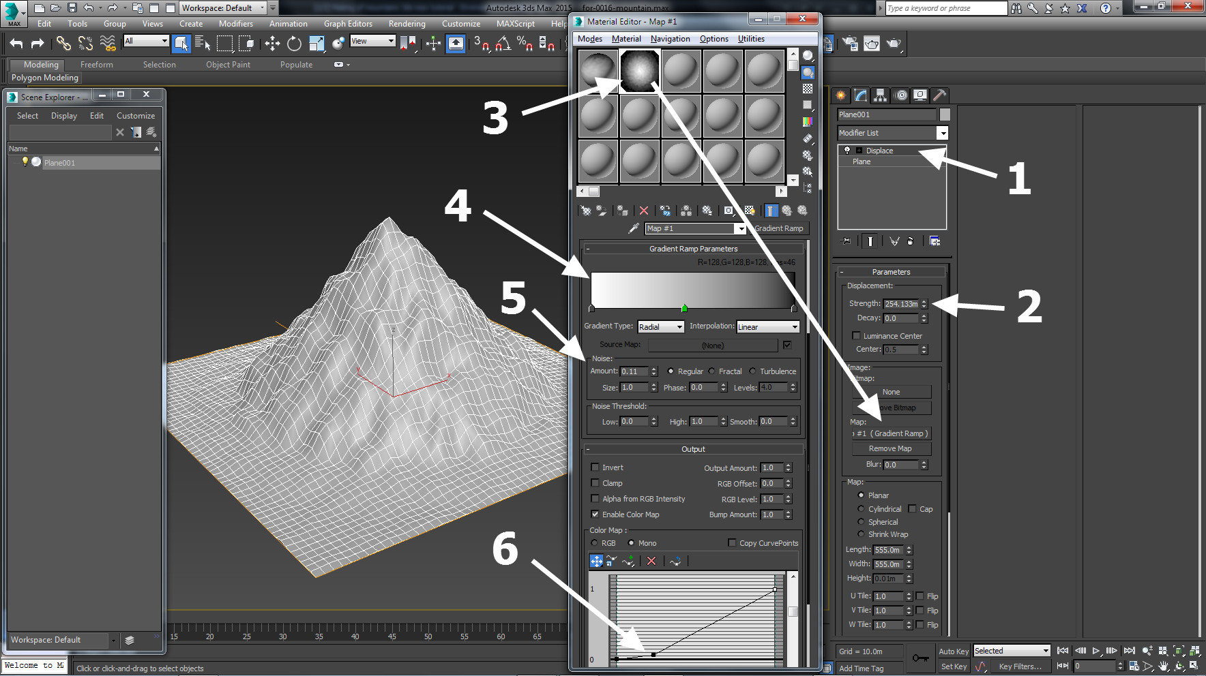Viewport: 1206px width, 676px height.
Task: Open the Interpolation dropdown
Action: pyautogui.click(x=767, y=327)
